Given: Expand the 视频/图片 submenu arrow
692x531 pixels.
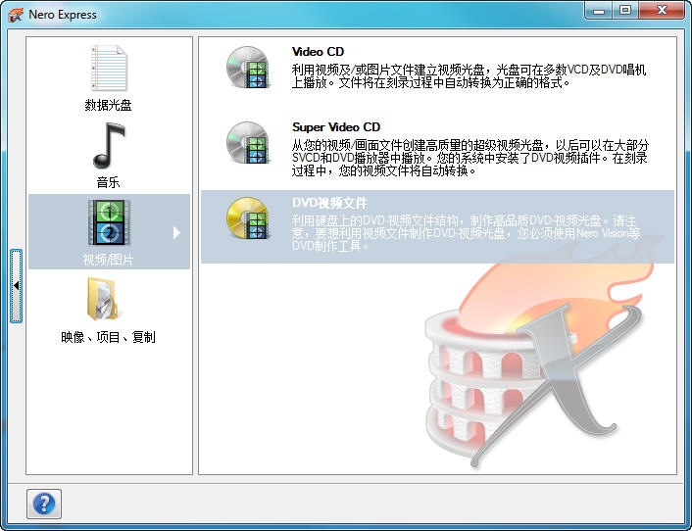Looking at the screenshot, I should coord(176,232).
